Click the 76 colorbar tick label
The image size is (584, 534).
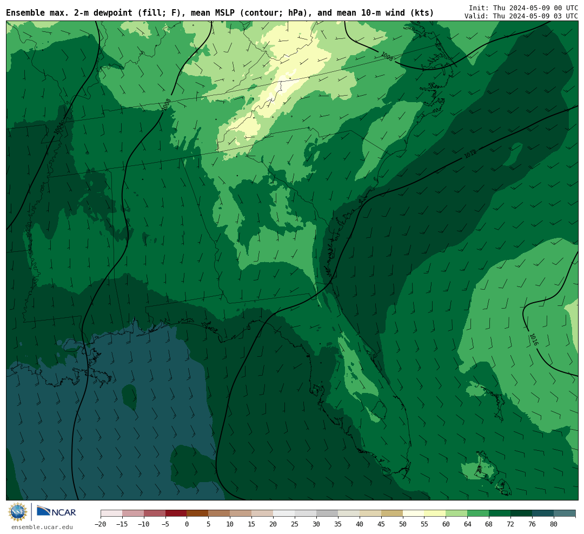tap(533, 524)
